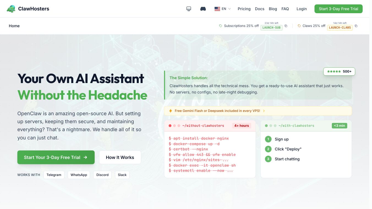Click the "$ certbot --nginx" line

(188, 149)
